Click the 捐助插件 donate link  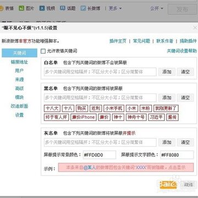click(x=188, y=41)
